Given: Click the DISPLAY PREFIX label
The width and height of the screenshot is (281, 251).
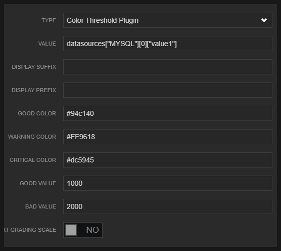Looking at the screenshot, I should click(34, 90).
